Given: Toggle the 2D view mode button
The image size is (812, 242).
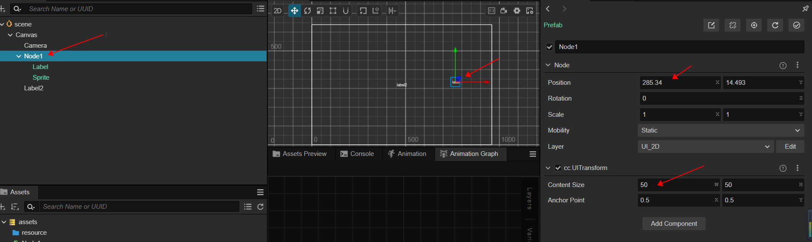Looking at the screenshot, I should [278, 11].
